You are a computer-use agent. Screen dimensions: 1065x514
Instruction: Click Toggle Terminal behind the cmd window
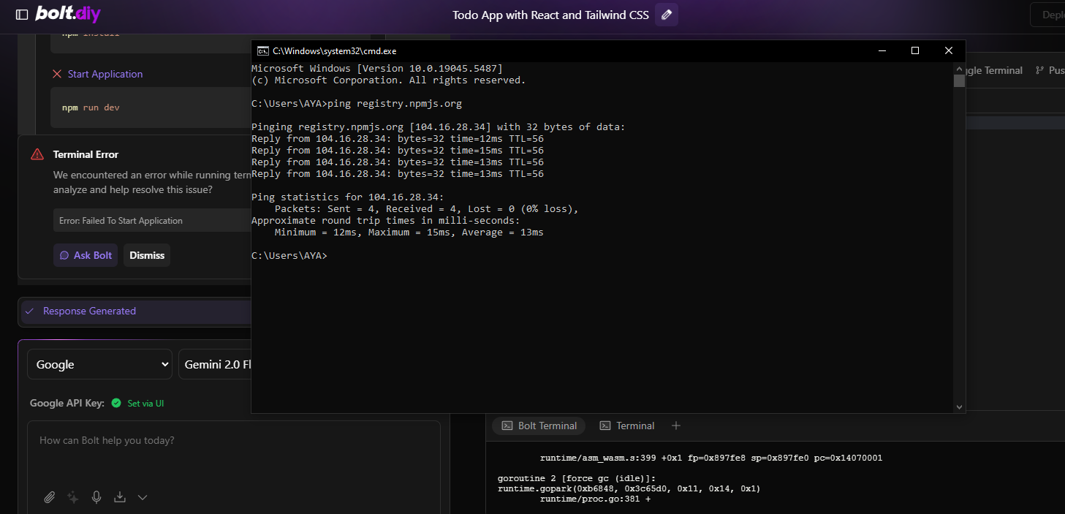(994, 71)
